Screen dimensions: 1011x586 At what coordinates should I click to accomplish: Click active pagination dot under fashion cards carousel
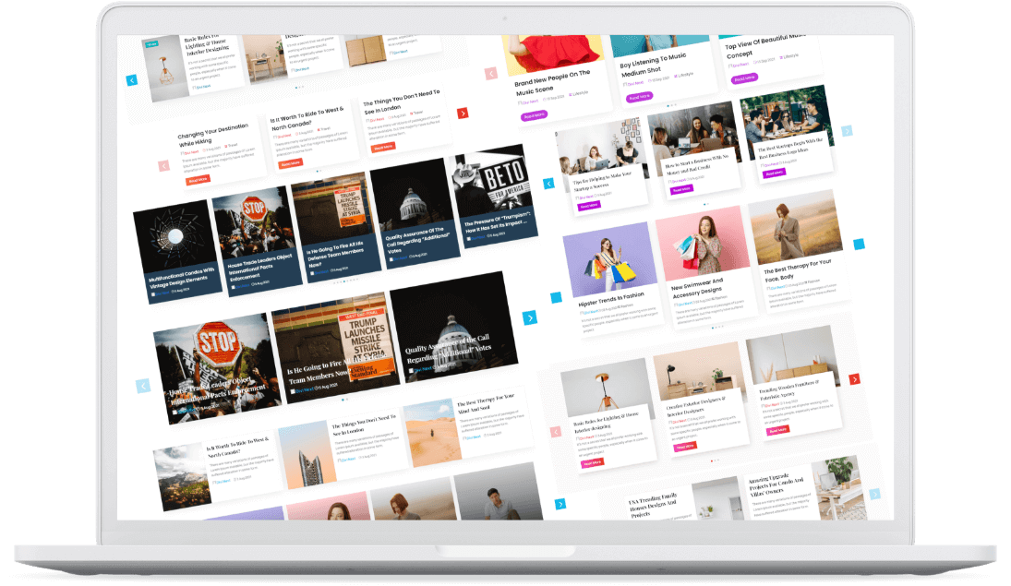[713, 327]
